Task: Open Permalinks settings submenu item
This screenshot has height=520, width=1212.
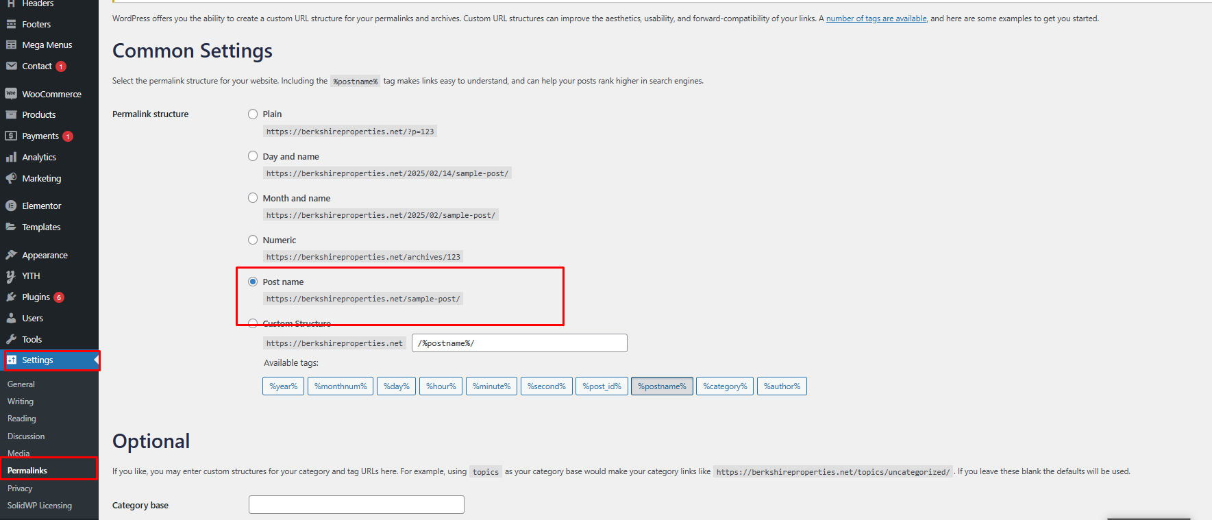Action: click(27, 471)
